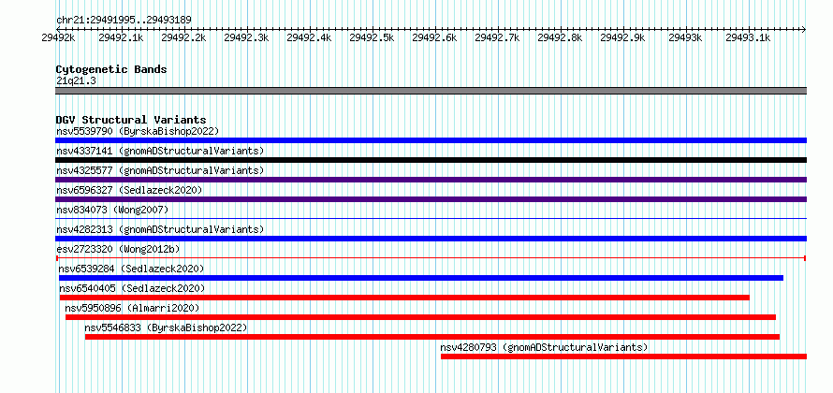Screen dimensions: 833x393
Task: Open the nsv6540405 (Sedlazeck2020) label
Action: pos(132,288)
